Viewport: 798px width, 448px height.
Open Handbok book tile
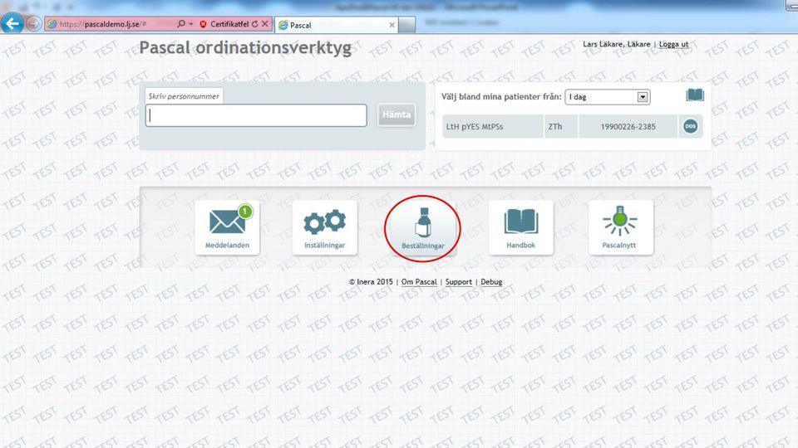point(520,227)
